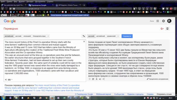The image size is (177, 100).
Task: Listen to the Russian translation
Action: [100, 79]
